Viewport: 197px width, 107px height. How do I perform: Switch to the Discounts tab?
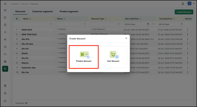point(20,11)
